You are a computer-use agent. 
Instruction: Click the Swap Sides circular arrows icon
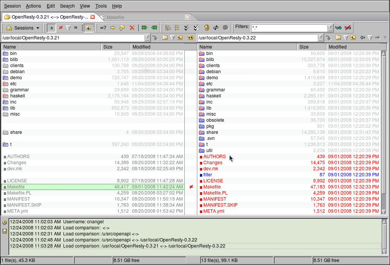coord(216,28)
